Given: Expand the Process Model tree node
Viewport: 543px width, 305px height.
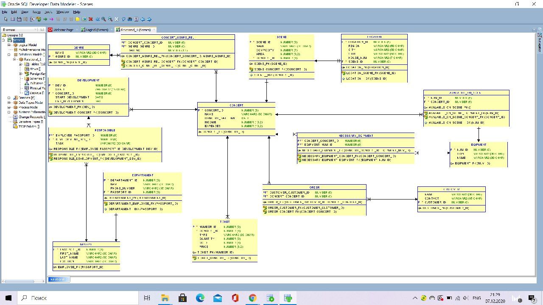Looking at the screenshot, I should tap(9, 107).
